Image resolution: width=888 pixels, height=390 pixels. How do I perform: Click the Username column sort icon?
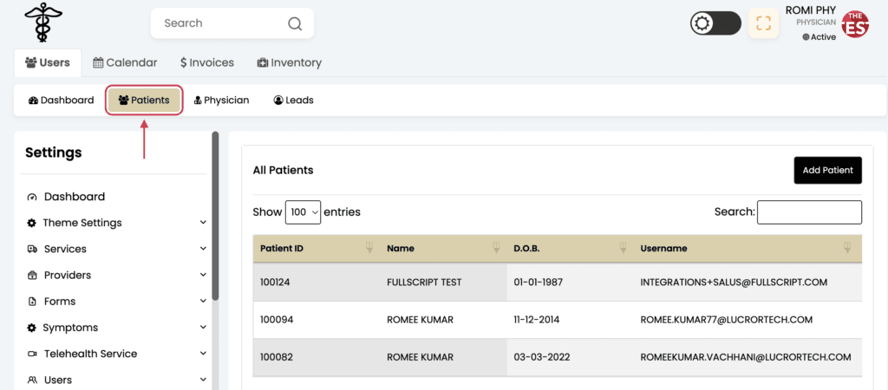[x=847, y=247]
